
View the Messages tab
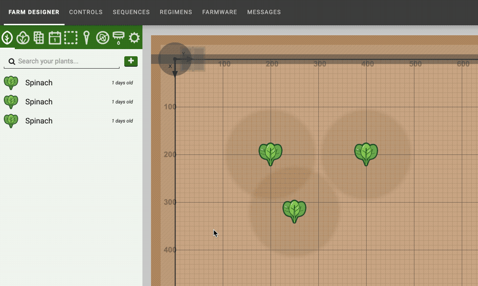264,12
